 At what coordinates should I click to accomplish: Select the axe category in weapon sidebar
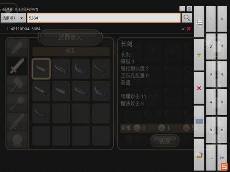pos(17,84)
